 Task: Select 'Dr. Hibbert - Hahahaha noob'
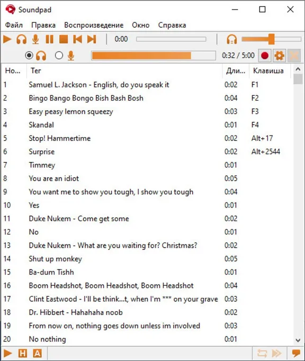147,312
